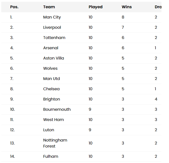The width and height of the screenshot is (169, 163).
Task: Click the Wins column header
Action: coord(127,7)
